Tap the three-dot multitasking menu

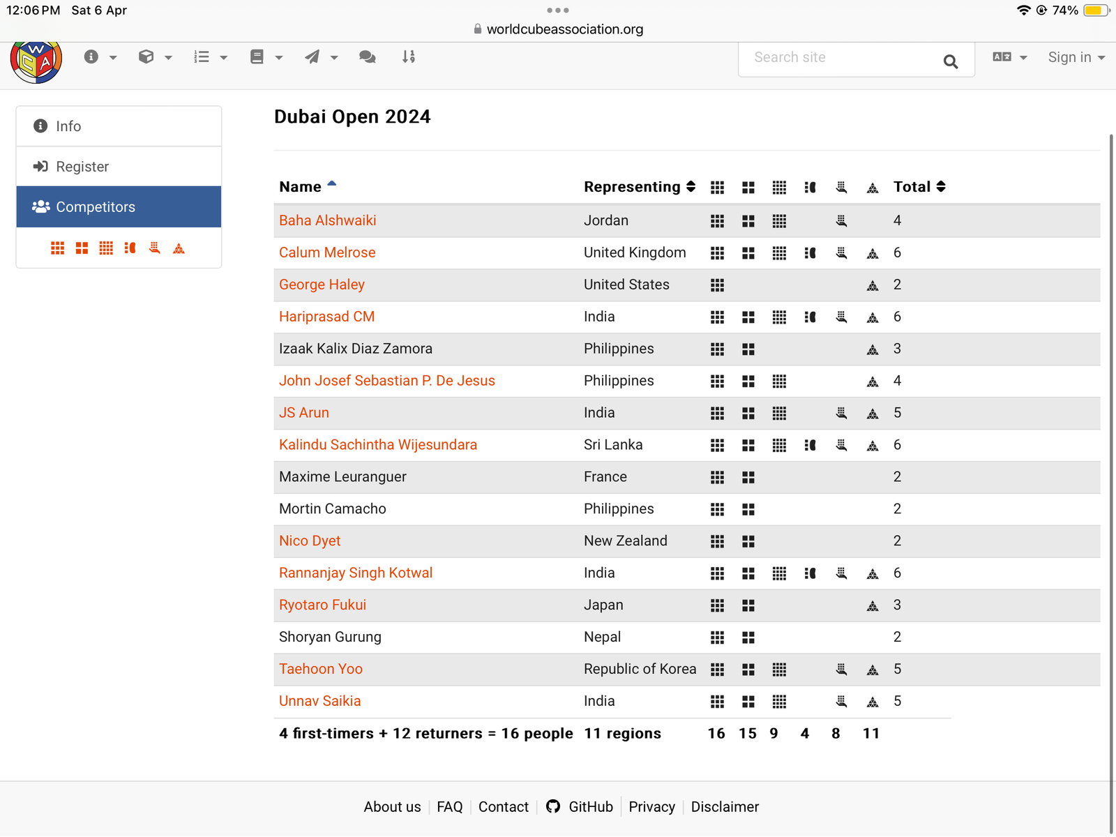558,10
